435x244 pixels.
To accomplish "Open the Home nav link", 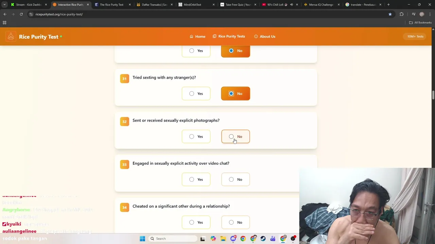I will tap(197, 36).
